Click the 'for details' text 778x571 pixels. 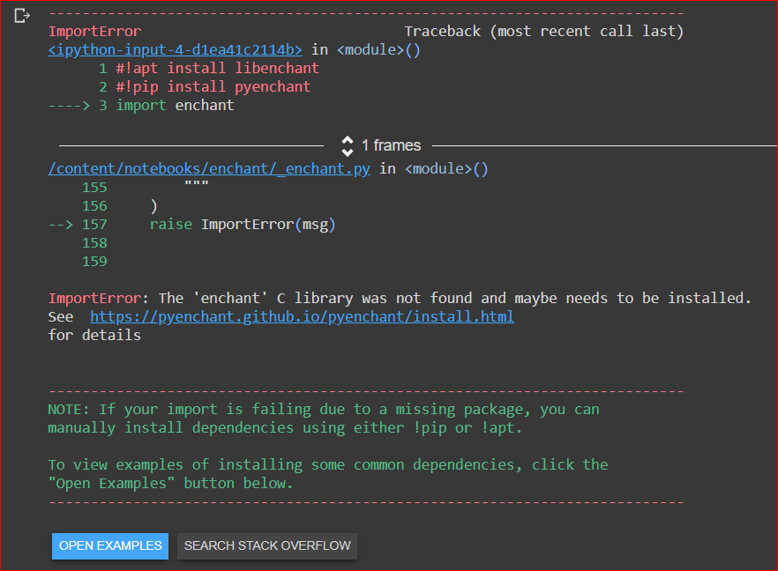point(94,336)
